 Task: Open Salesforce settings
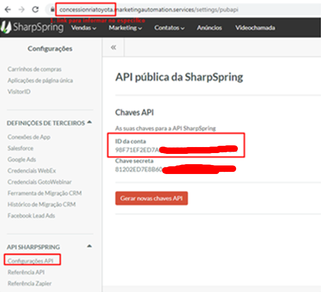click(20, 148)
